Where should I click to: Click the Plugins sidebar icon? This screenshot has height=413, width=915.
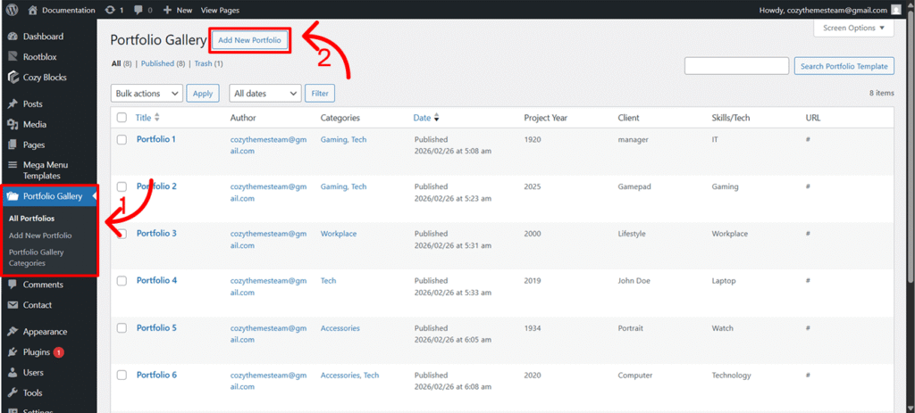[x=13, y=352]
